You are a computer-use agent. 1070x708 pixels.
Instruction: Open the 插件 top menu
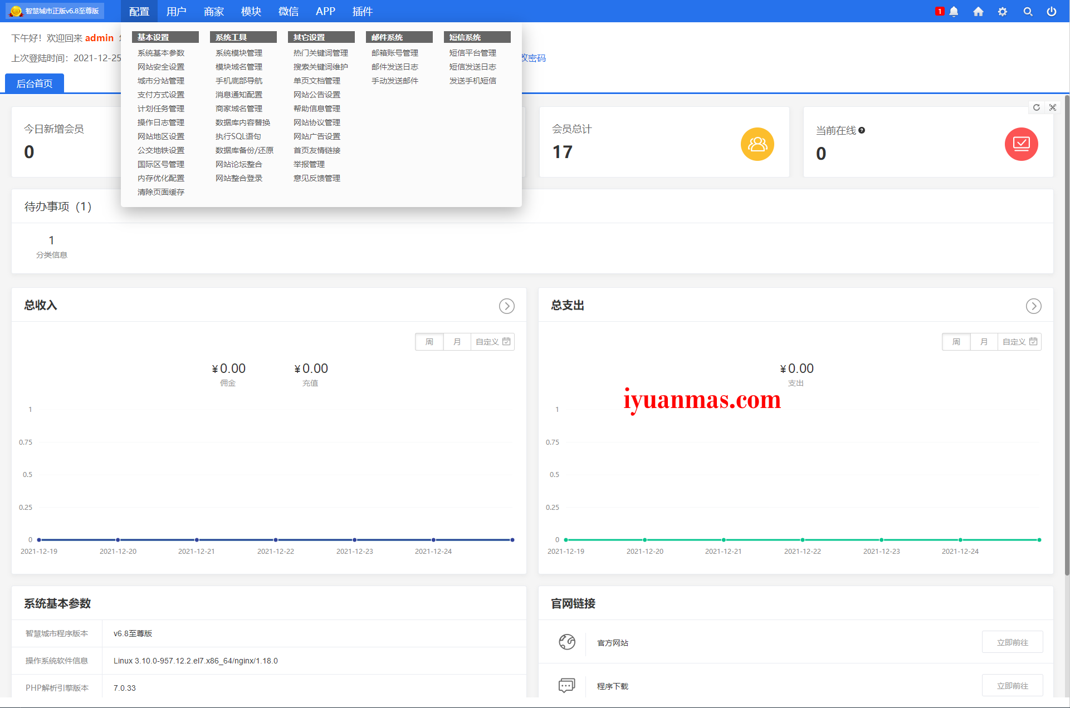click(363, 11)
